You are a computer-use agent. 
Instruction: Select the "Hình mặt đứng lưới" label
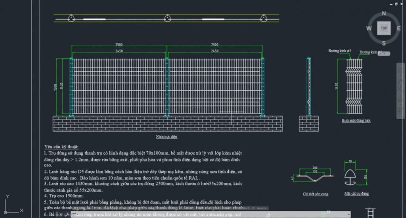356,120
